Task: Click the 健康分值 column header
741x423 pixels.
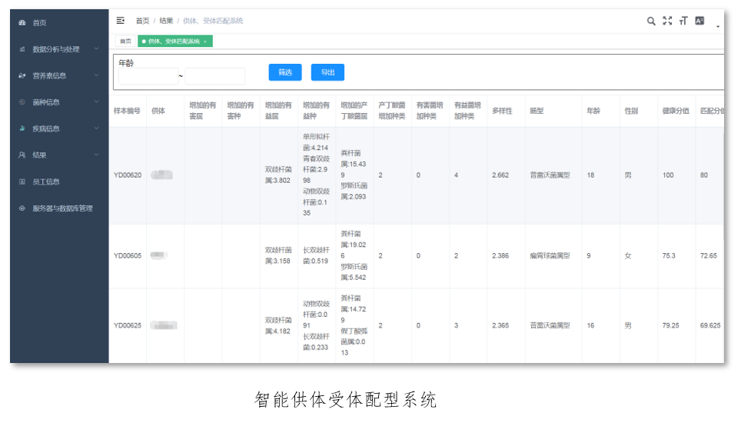Action: 676,111
